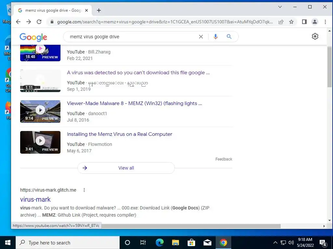Open the network status tray icon

coord(283,243)
